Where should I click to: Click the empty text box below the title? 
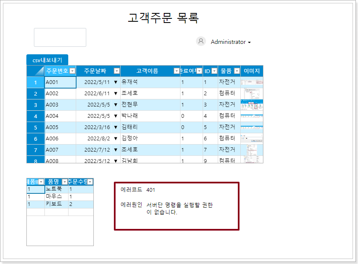coord(60,38)
